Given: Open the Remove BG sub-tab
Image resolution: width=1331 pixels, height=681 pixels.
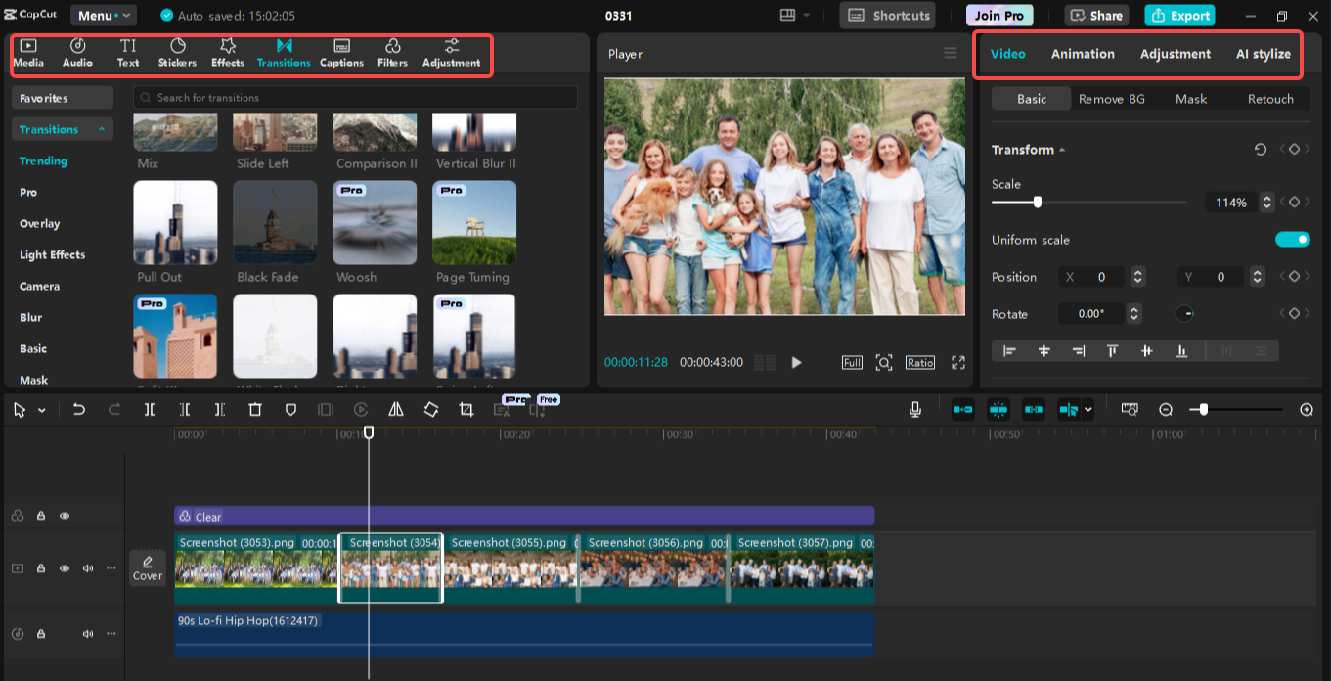Looking at the screenshot, I should click(x=1112, y=99).
